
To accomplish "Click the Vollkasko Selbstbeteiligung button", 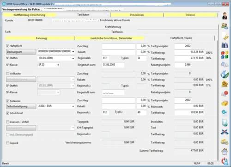I will pyautogui.click(x=21, y=79).
